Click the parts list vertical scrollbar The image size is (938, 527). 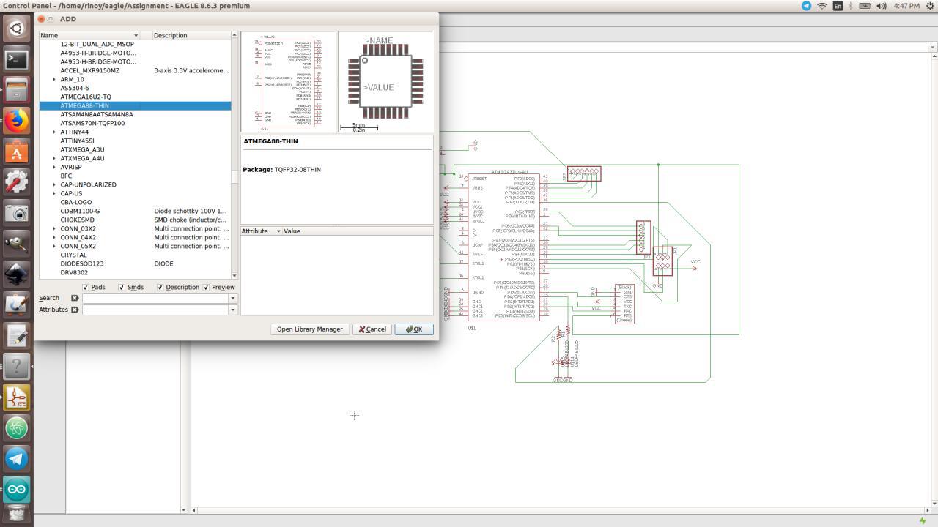tap(234, 155)
